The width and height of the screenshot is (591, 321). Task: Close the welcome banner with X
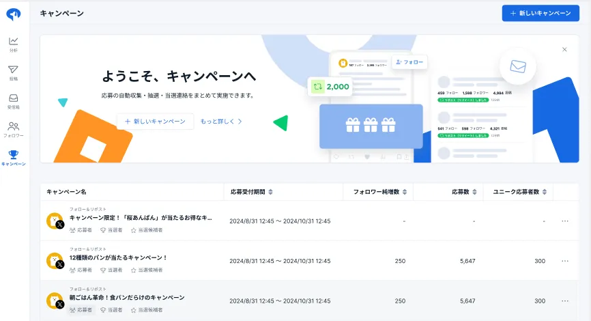[x=564, y=49]
